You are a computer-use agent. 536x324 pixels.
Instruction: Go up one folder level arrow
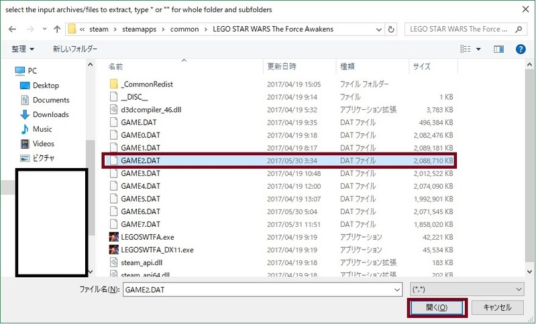57,29
